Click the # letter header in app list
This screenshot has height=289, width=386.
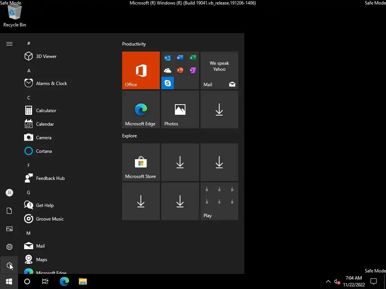pos(29,43)
